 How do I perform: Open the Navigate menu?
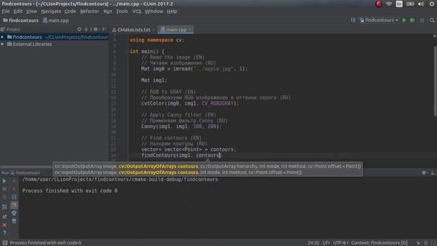(51, 11)
